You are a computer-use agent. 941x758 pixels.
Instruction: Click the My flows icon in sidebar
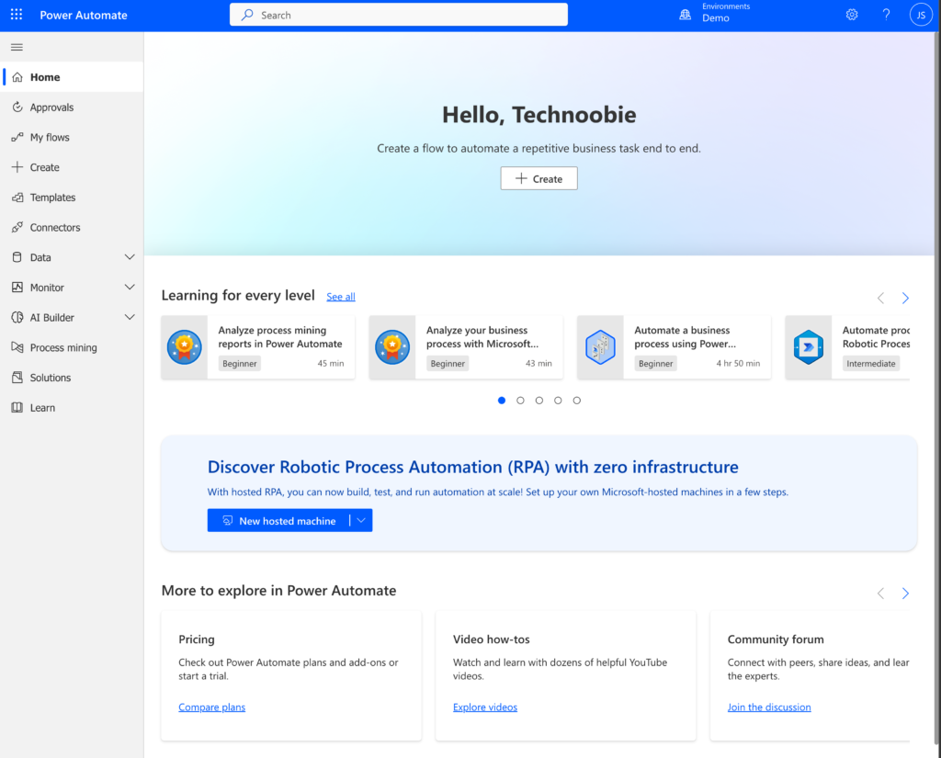[17, 137]
